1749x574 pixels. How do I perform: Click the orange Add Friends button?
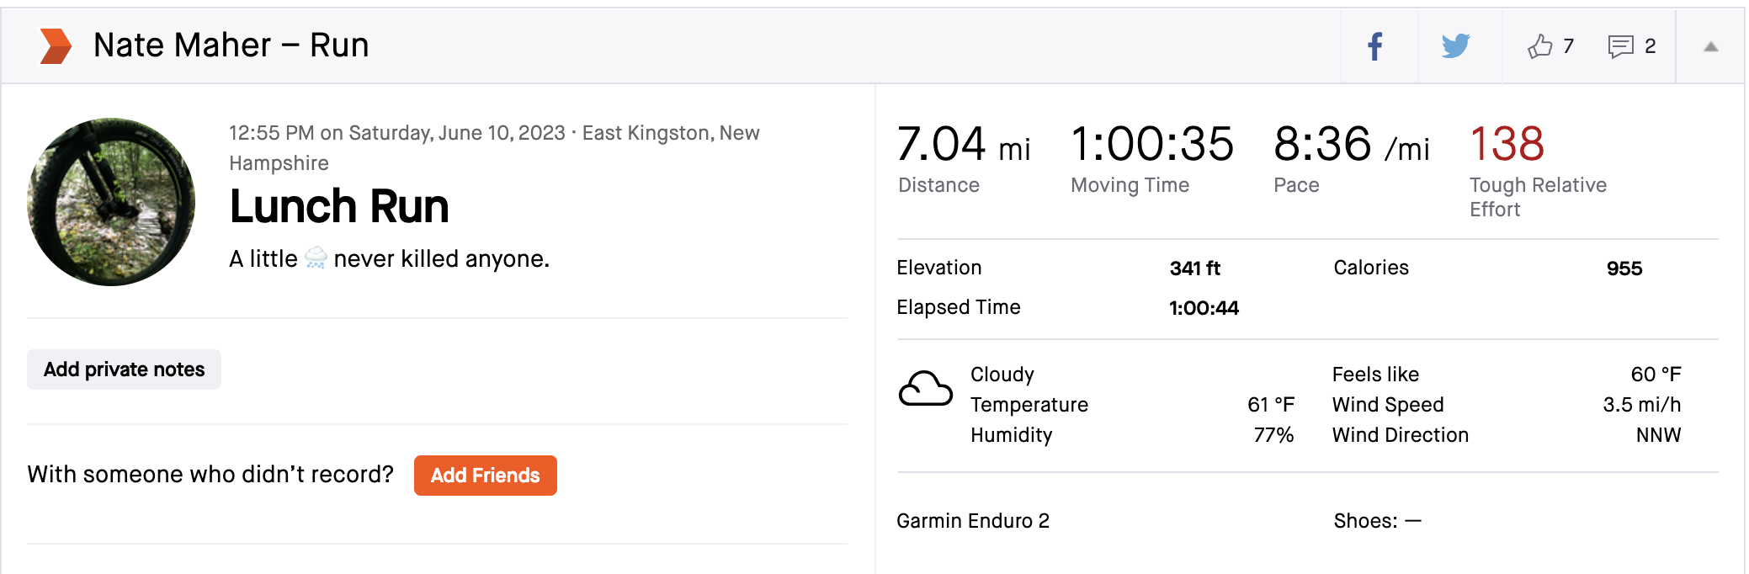tap(485, 476)
